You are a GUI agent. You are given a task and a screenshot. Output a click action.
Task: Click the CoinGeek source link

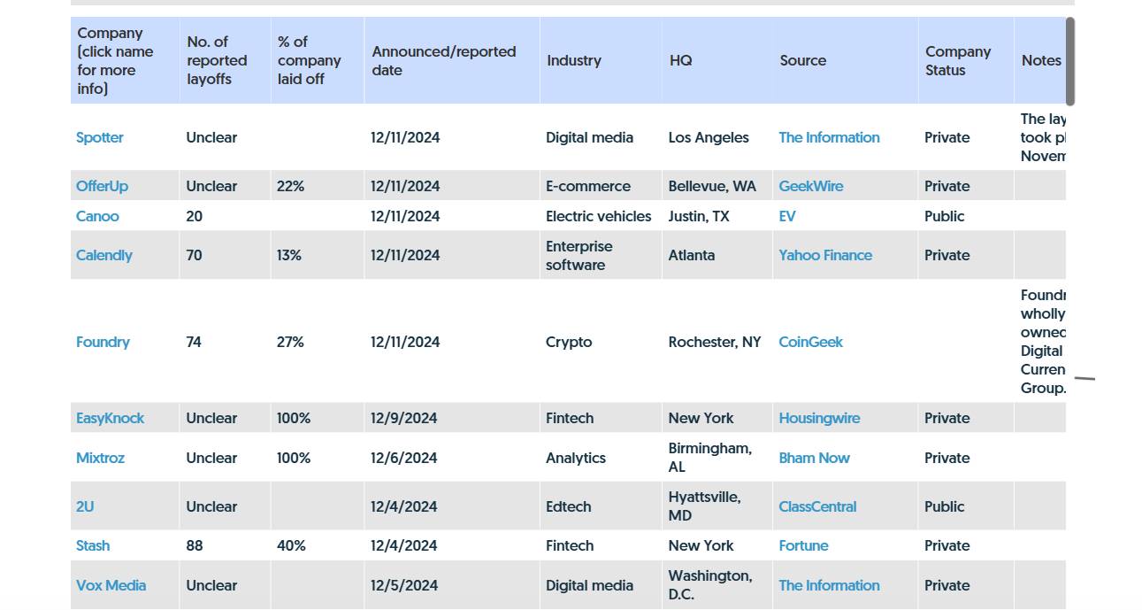(x=810, y=342)
